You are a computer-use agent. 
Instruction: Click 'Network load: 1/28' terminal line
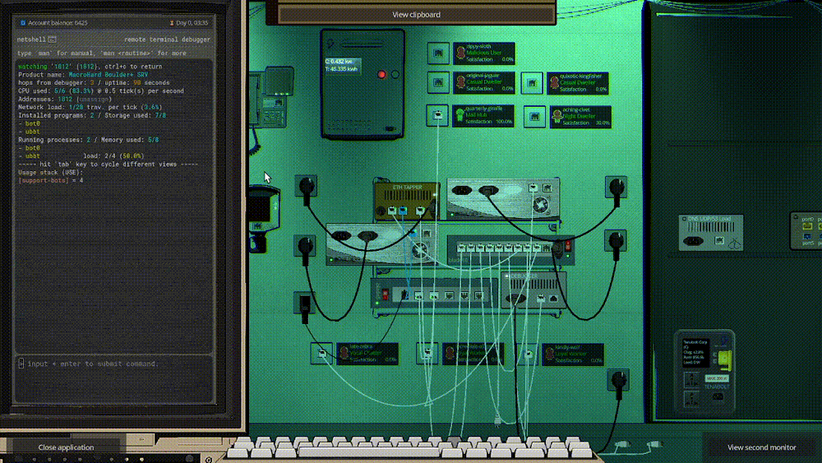(x=90, y=108)
